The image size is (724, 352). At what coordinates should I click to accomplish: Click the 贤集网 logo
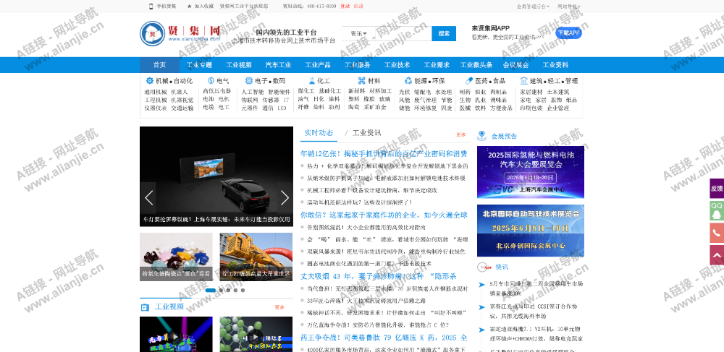pos(180,34)
